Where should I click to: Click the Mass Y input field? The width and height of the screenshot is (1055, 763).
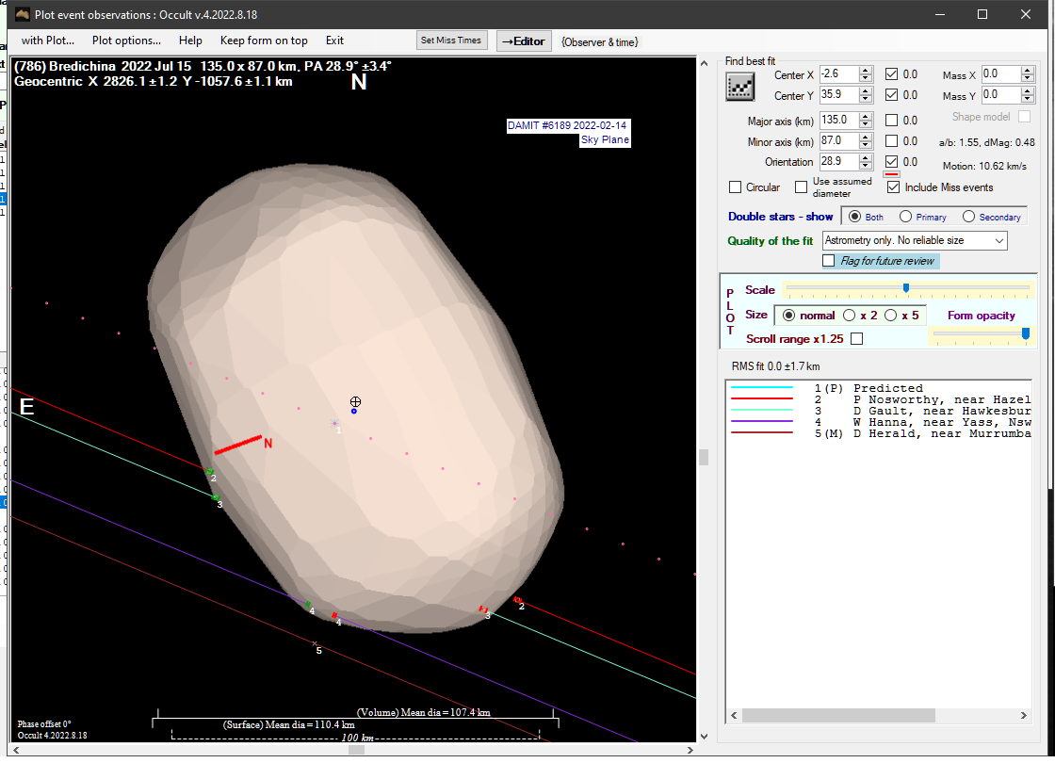pos(1000,95)
